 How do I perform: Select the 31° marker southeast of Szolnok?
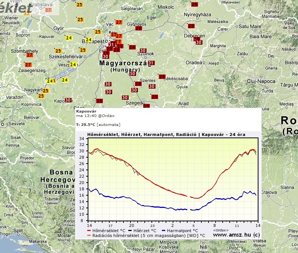coord(151,63)
